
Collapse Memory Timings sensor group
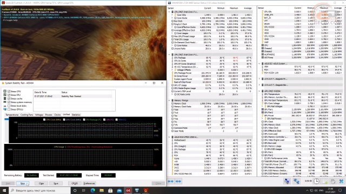169,101
